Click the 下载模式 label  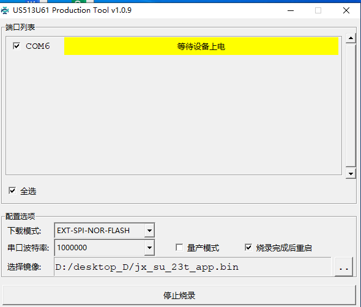pos(24,231)
